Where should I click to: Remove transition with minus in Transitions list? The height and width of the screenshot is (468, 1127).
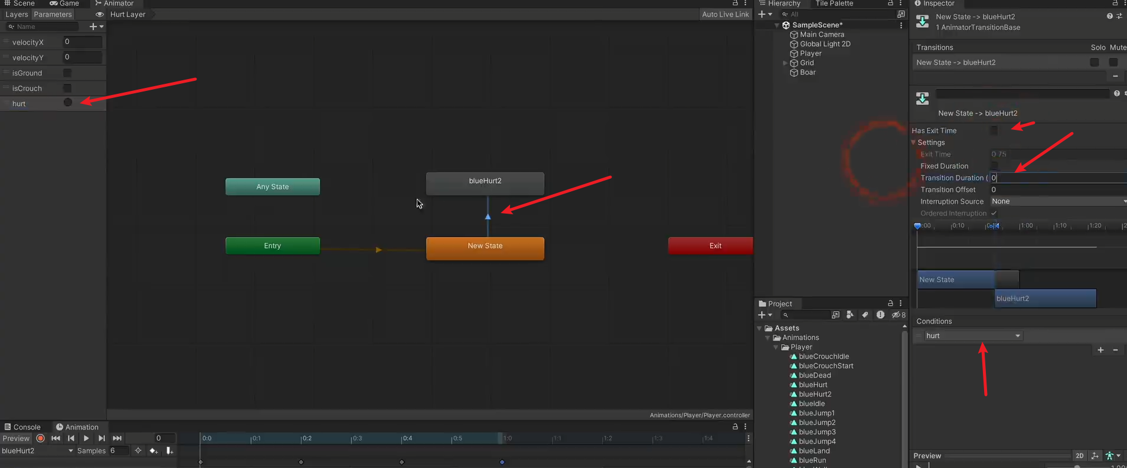(x=1115, y=76)
